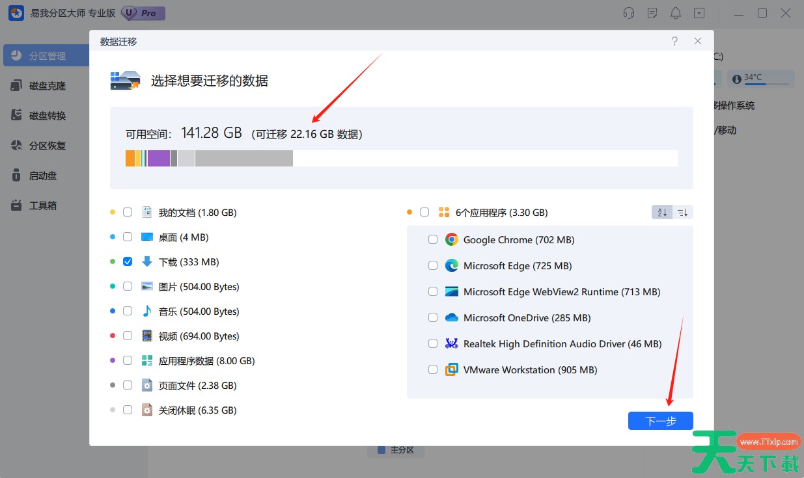Click the VMware Workstation app icon

click(x=451, y=370)
